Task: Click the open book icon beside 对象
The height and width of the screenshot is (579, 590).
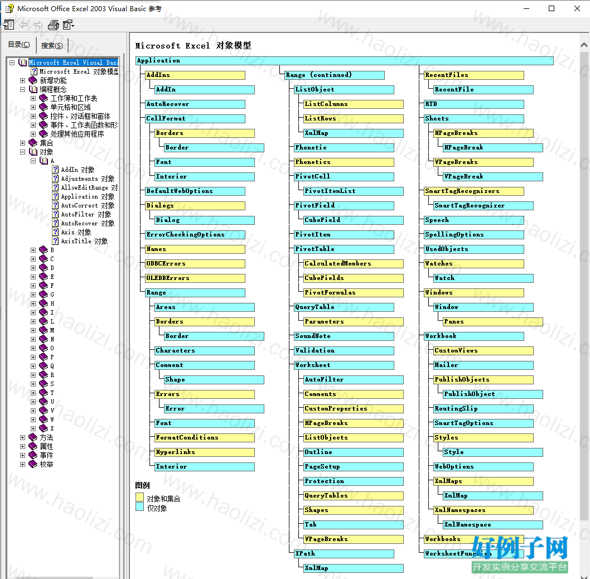Action: tap(33, 152)
